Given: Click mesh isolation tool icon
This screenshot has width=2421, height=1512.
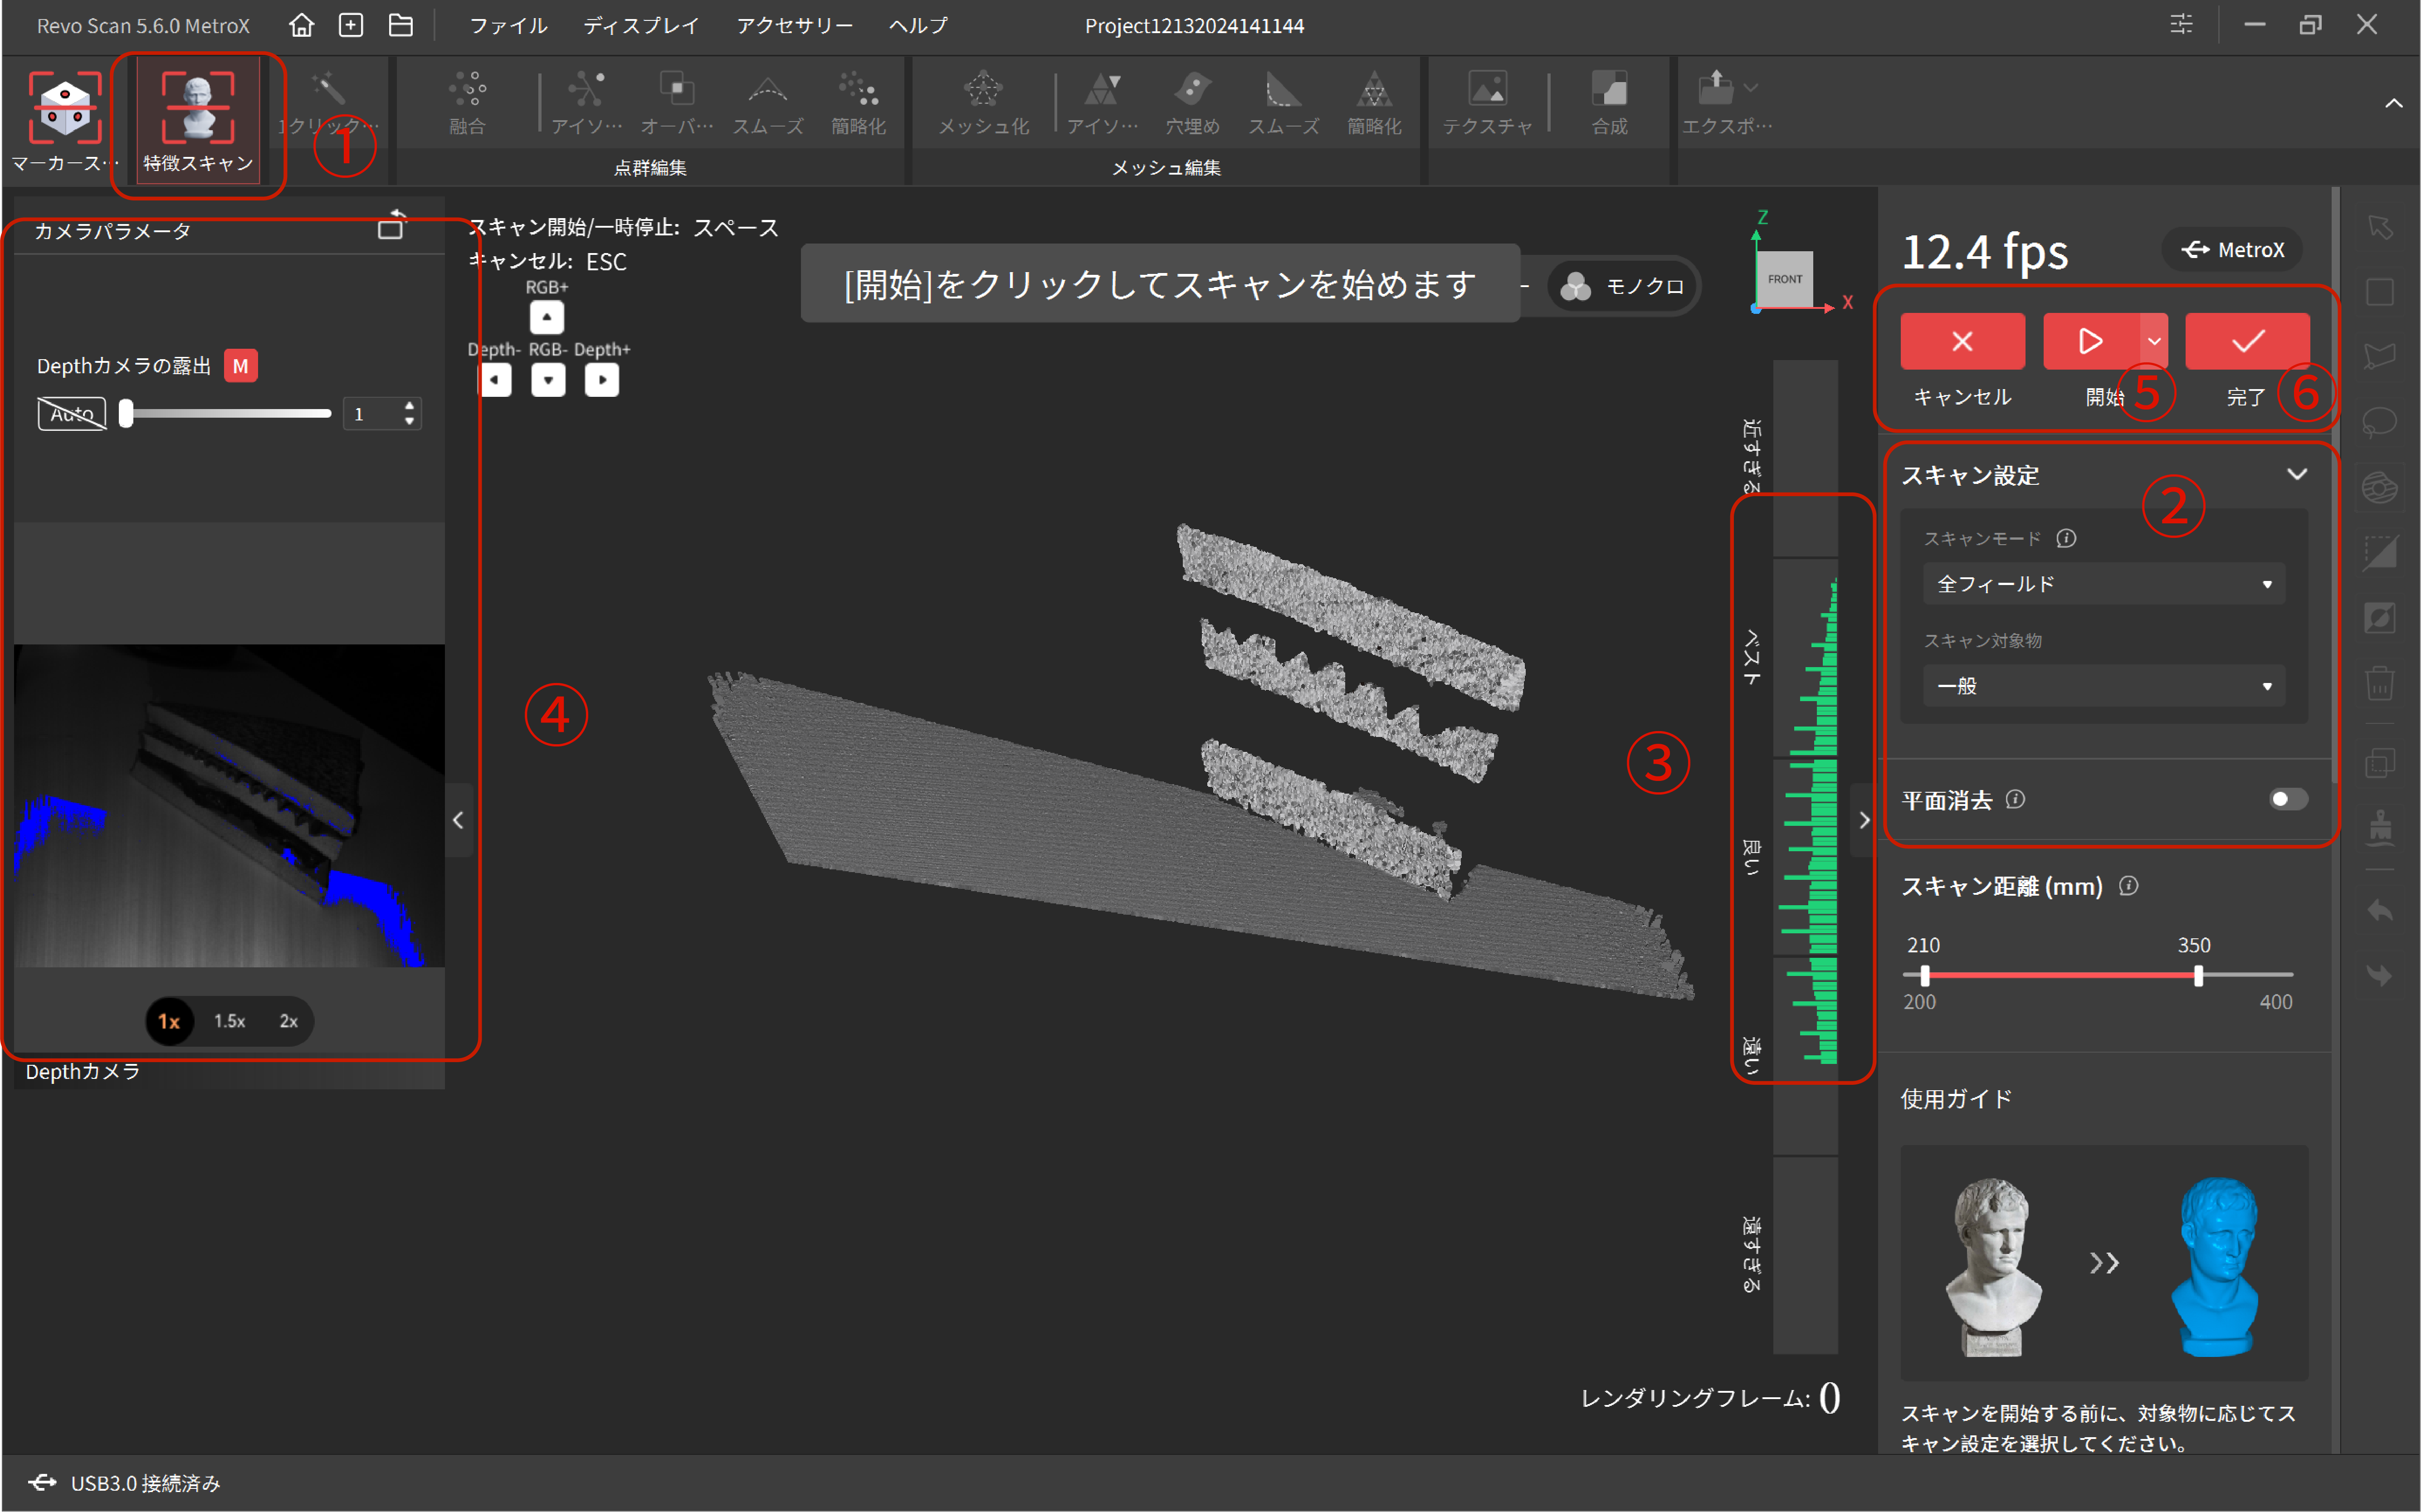Looking at the screenshot, I should [x=1102, y=90].
